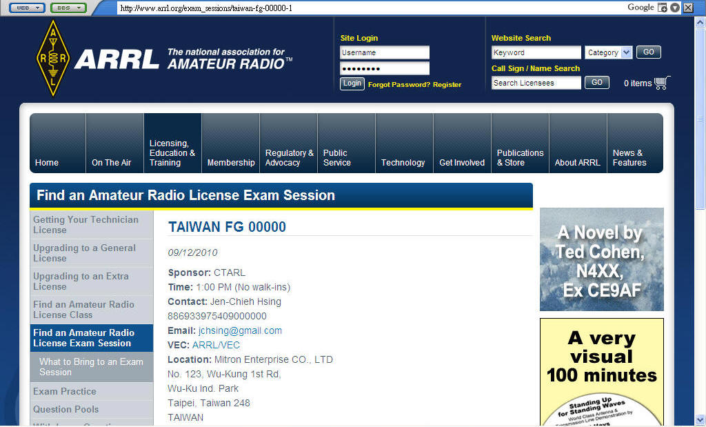Expand the Category dropdown in Website Search
This screenshot has width=706, height=427.
pyautogui.click(x=609, y=52)
